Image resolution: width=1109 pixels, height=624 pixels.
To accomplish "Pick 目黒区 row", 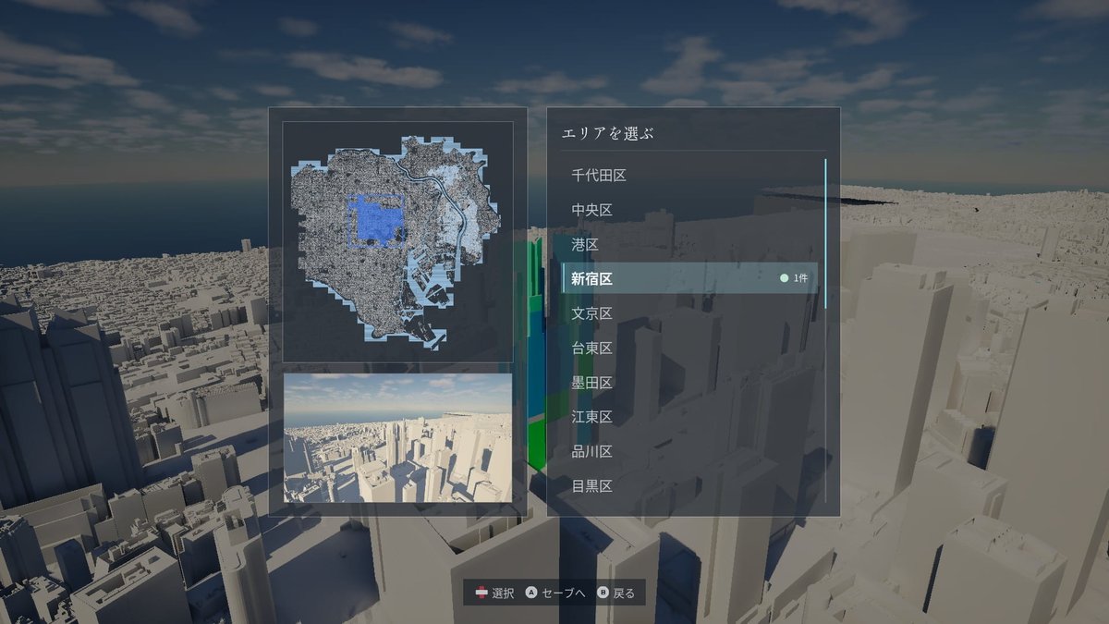I will coord(689,485).
